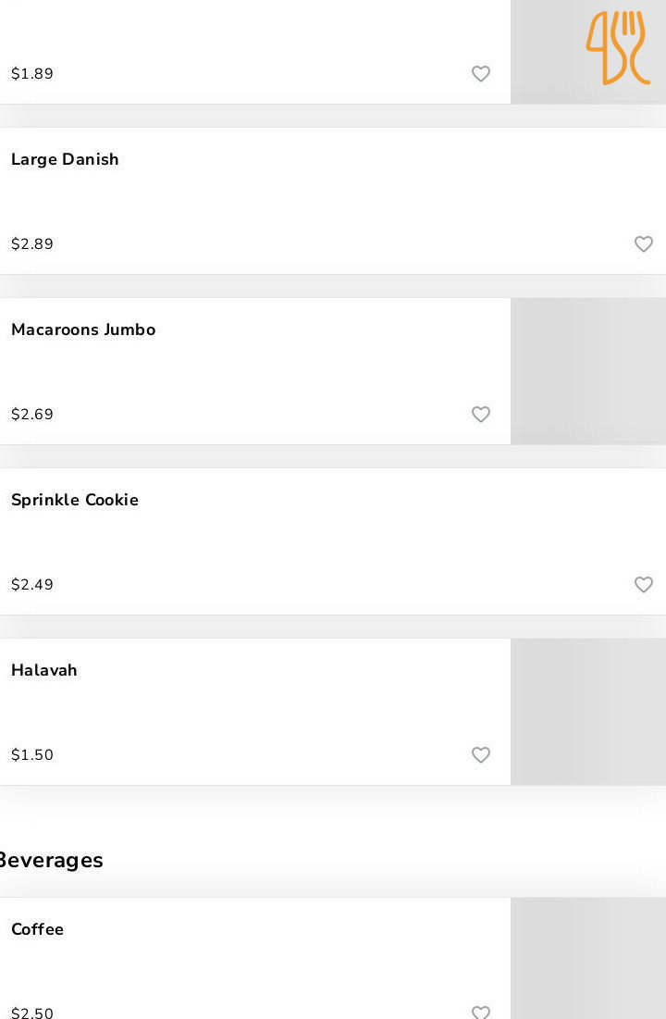
Task: Click the orange fork and knife icon
Action: click(617, 47)
